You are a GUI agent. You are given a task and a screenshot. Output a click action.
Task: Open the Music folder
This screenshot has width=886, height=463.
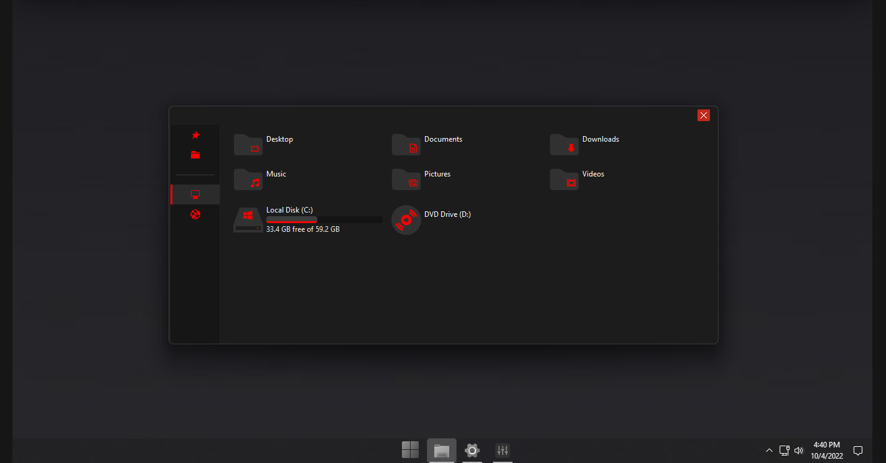248,179
